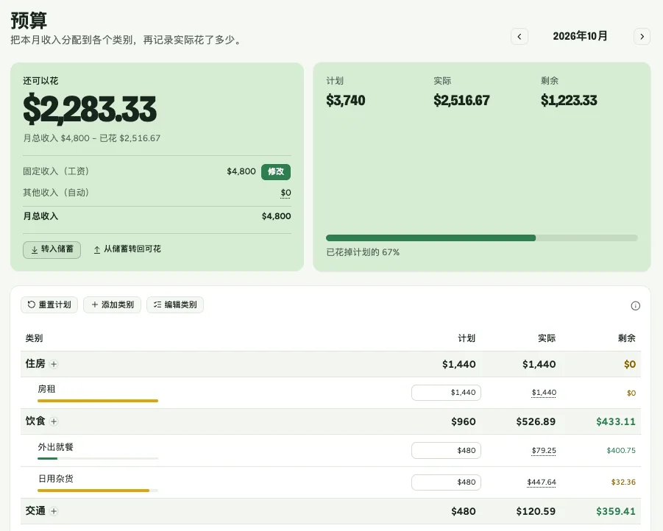
Task: Open the info icon above the category table
Action: (635, 306)
